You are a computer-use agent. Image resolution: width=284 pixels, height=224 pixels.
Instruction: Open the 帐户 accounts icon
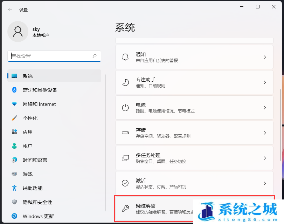14,146
